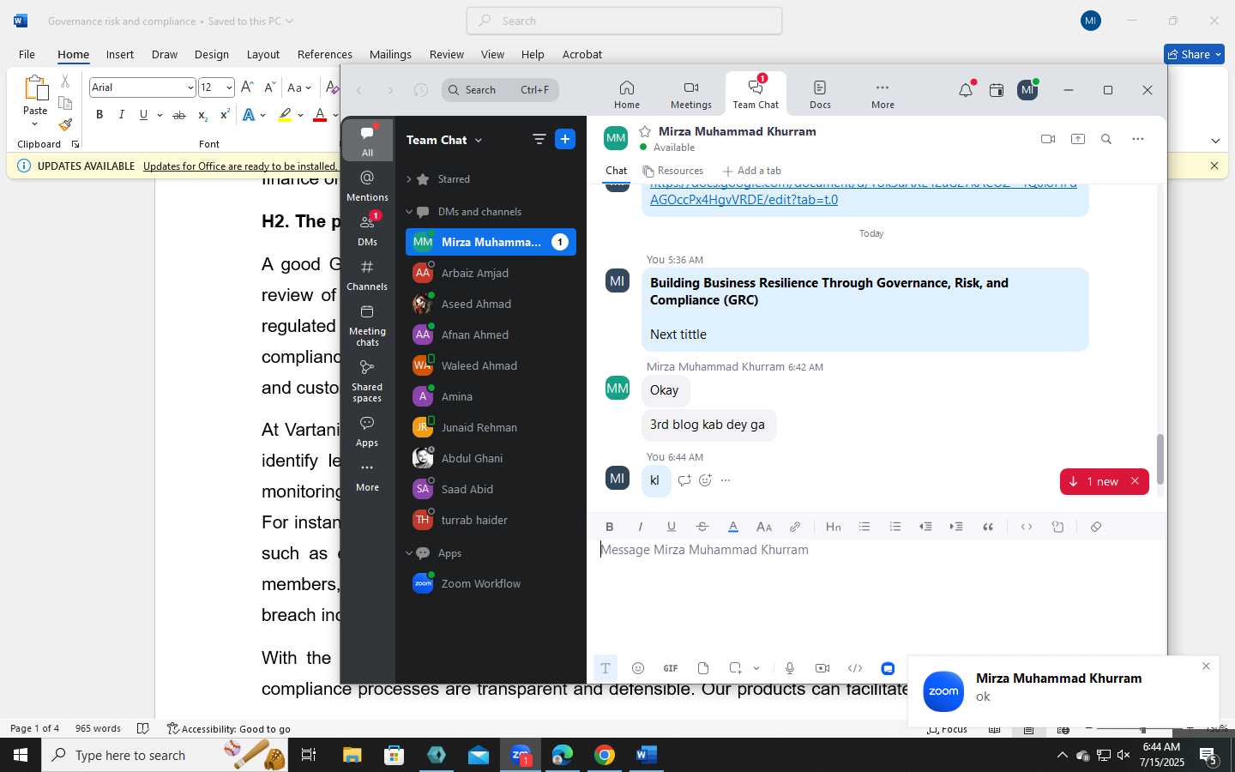The width and height of the screenshot is (1235, 772).
Task: Decrease indent in Zoom composer
Action: click(925, 527)
